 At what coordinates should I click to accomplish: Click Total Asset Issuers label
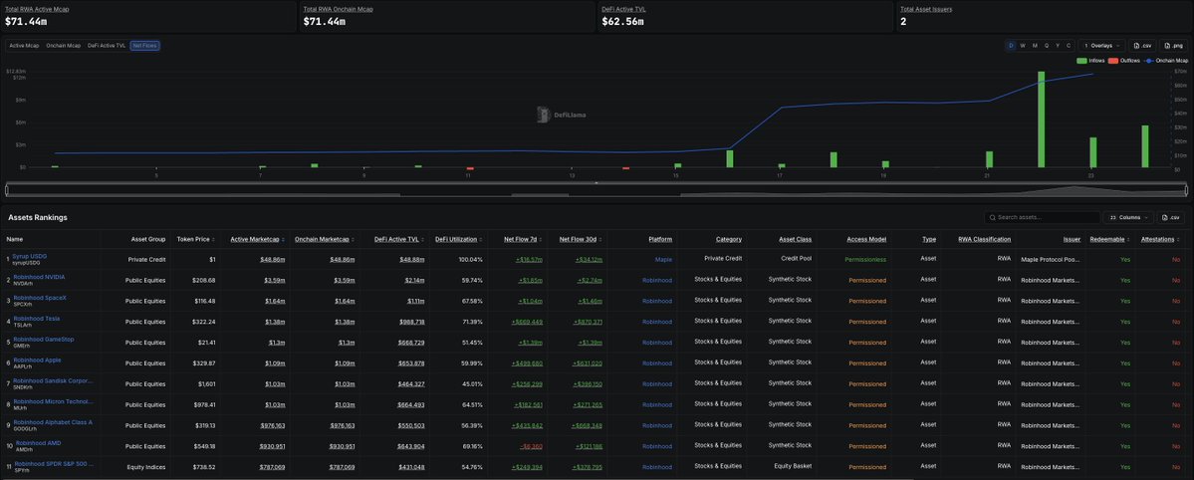[926, 9]
